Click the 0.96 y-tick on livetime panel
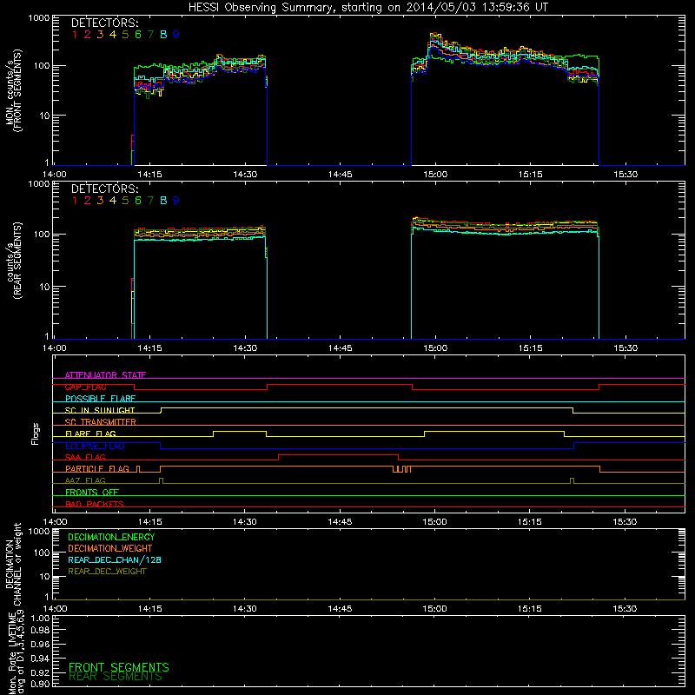This screenshot has height=695, width=695. 41,645
